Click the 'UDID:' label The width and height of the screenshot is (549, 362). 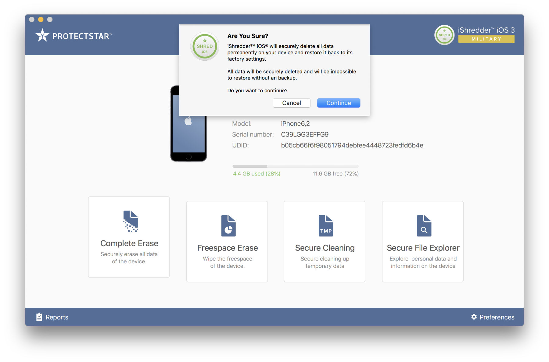click(x=240, y=145)
